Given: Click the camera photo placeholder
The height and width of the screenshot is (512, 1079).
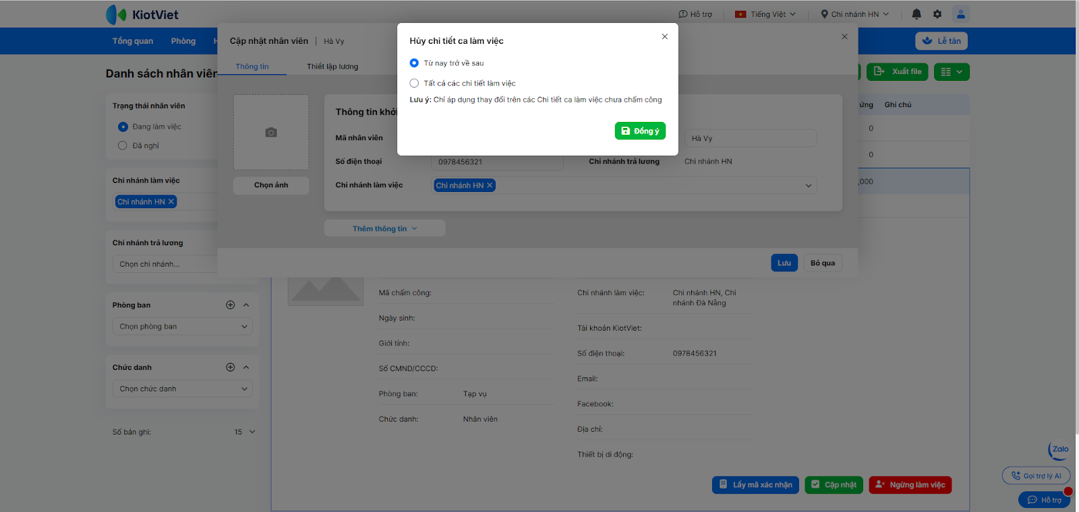Looking at the screenshot, I should click(271, 132).
